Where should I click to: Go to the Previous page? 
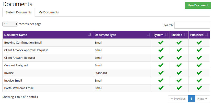[x=178, y=99]
